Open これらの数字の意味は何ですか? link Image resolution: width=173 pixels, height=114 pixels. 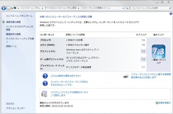click(66, 76)
